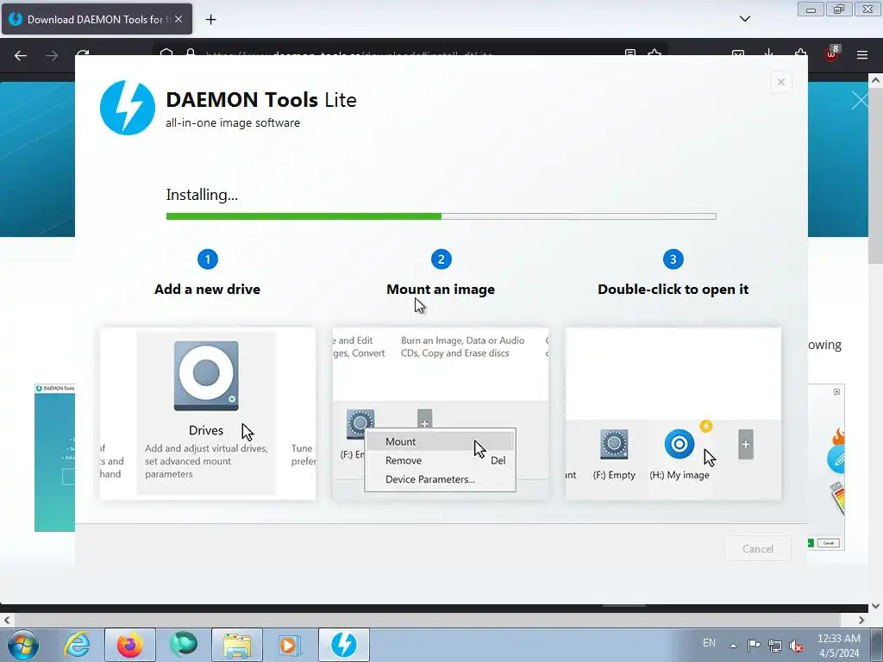Select Remove in the context menu
Viewport: 883px width, 662px height.
(440, 460)
